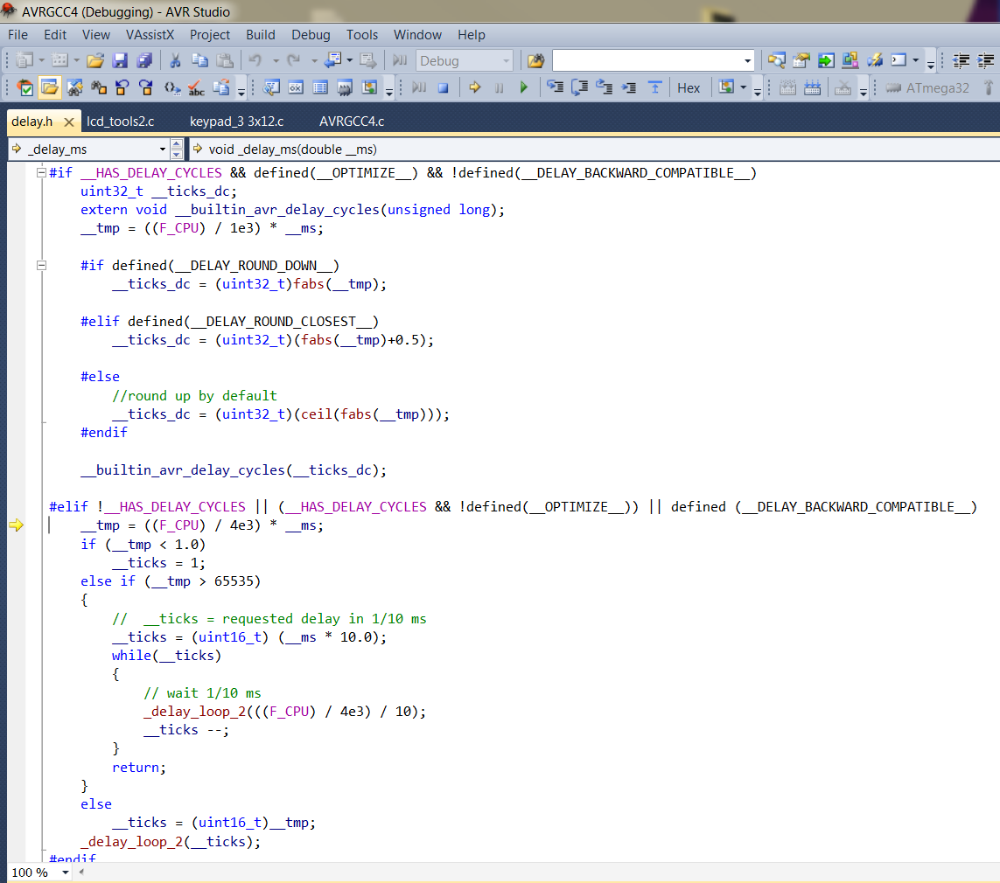
Task: Click the Increase Indent icon
Action: tap(986, 60)
